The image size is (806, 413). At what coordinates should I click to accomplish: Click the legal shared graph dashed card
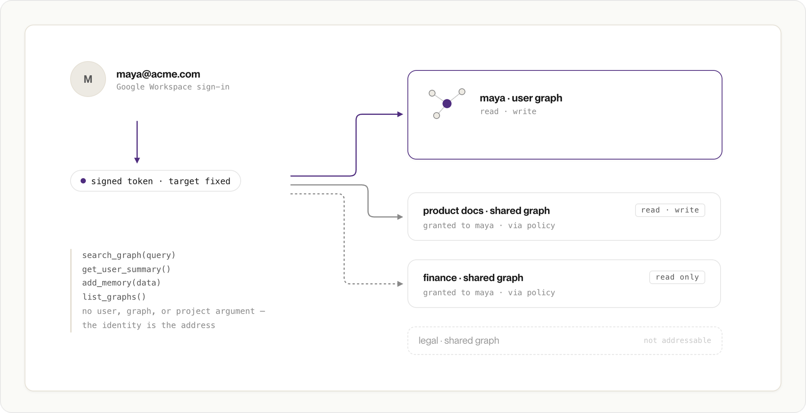tap(565, 341)
